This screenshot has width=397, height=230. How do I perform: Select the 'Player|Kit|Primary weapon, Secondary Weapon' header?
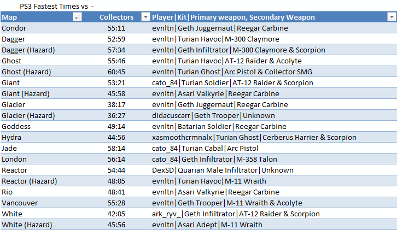274,17
